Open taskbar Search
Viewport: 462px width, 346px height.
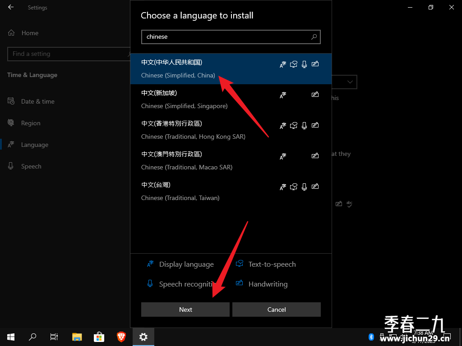[32, 337]
